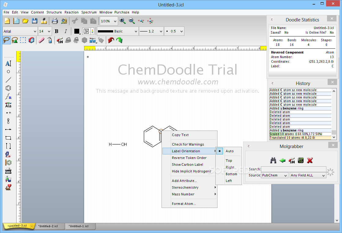Select 'Added a benzene ring' last entry
Image resolution: width=342 pixels, height=233 pixels.
pyautogui.click(x=300, y=130)
